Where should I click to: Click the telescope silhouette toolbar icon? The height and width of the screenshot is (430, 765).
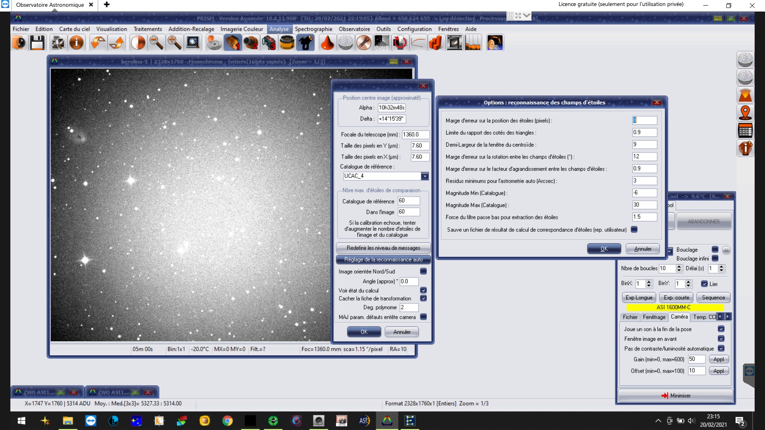click(306, 43)
